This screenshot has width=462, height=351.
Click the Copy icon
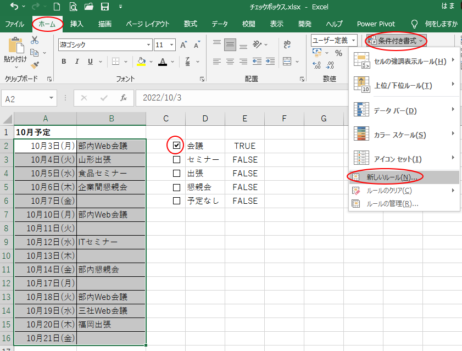35,53
